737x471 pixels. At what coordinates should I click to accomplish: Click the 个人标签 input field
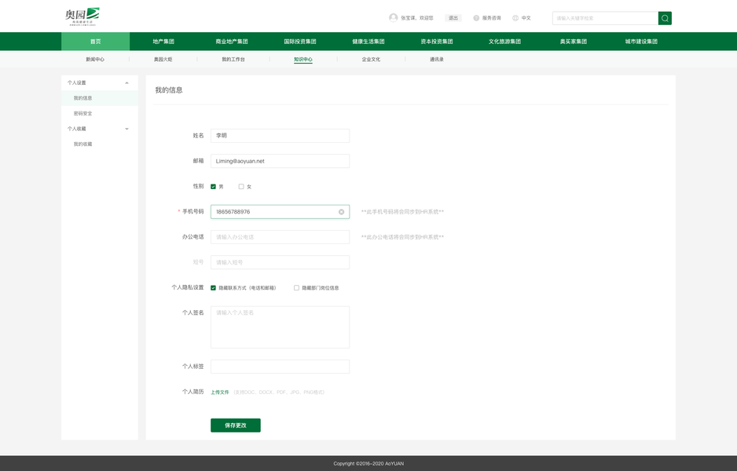pos(280,367)
